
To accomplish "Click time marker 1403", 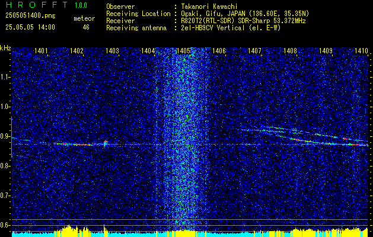I will 112,50.
